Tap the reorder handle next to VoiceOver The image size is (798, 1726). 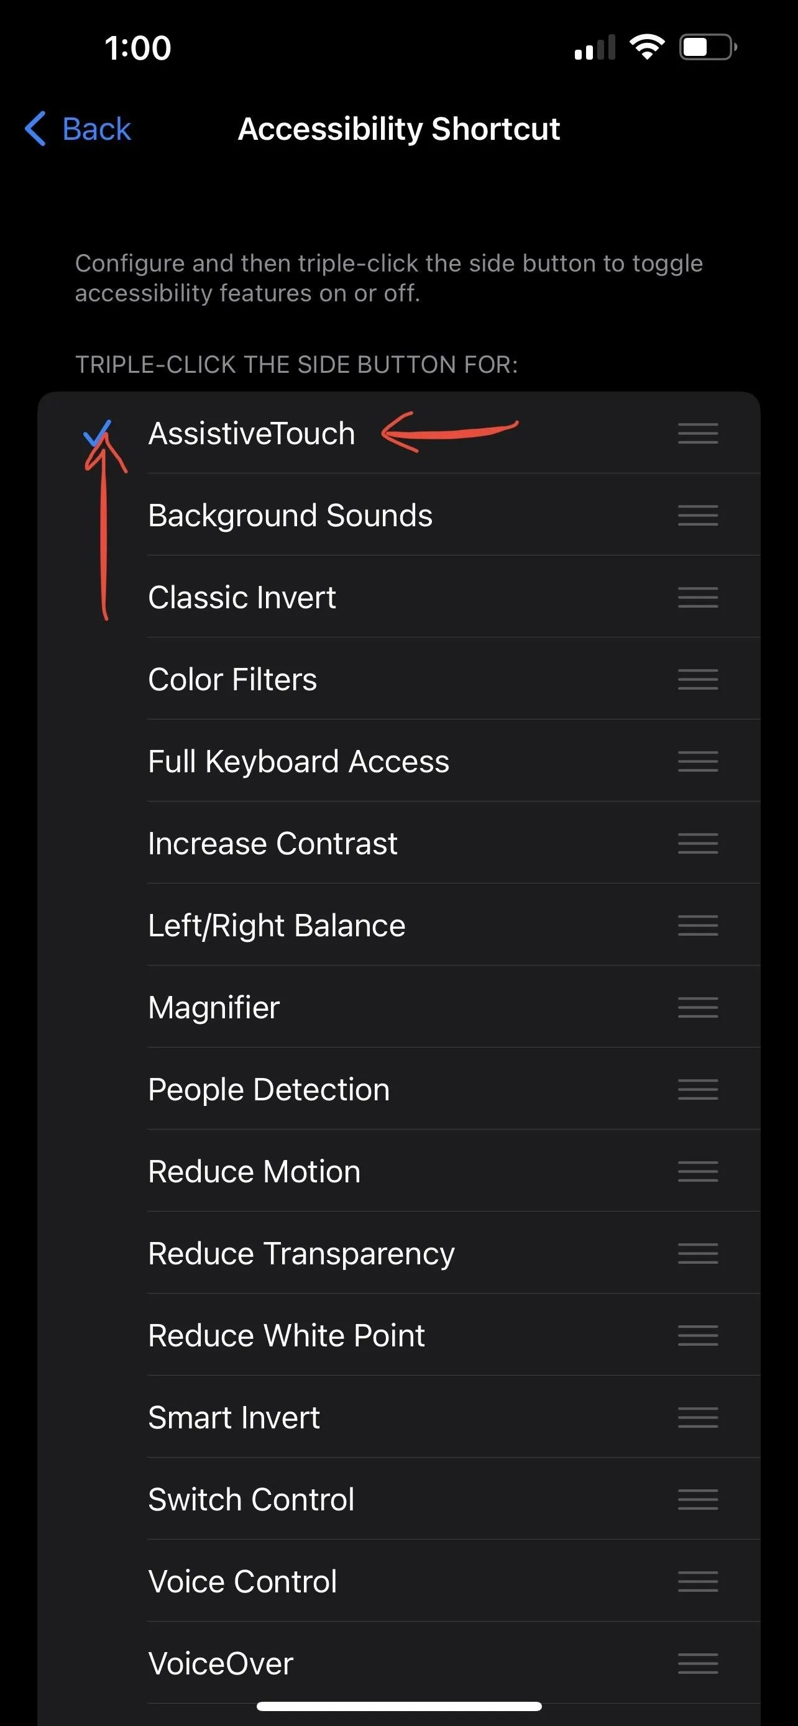[x=697, y=1663]
